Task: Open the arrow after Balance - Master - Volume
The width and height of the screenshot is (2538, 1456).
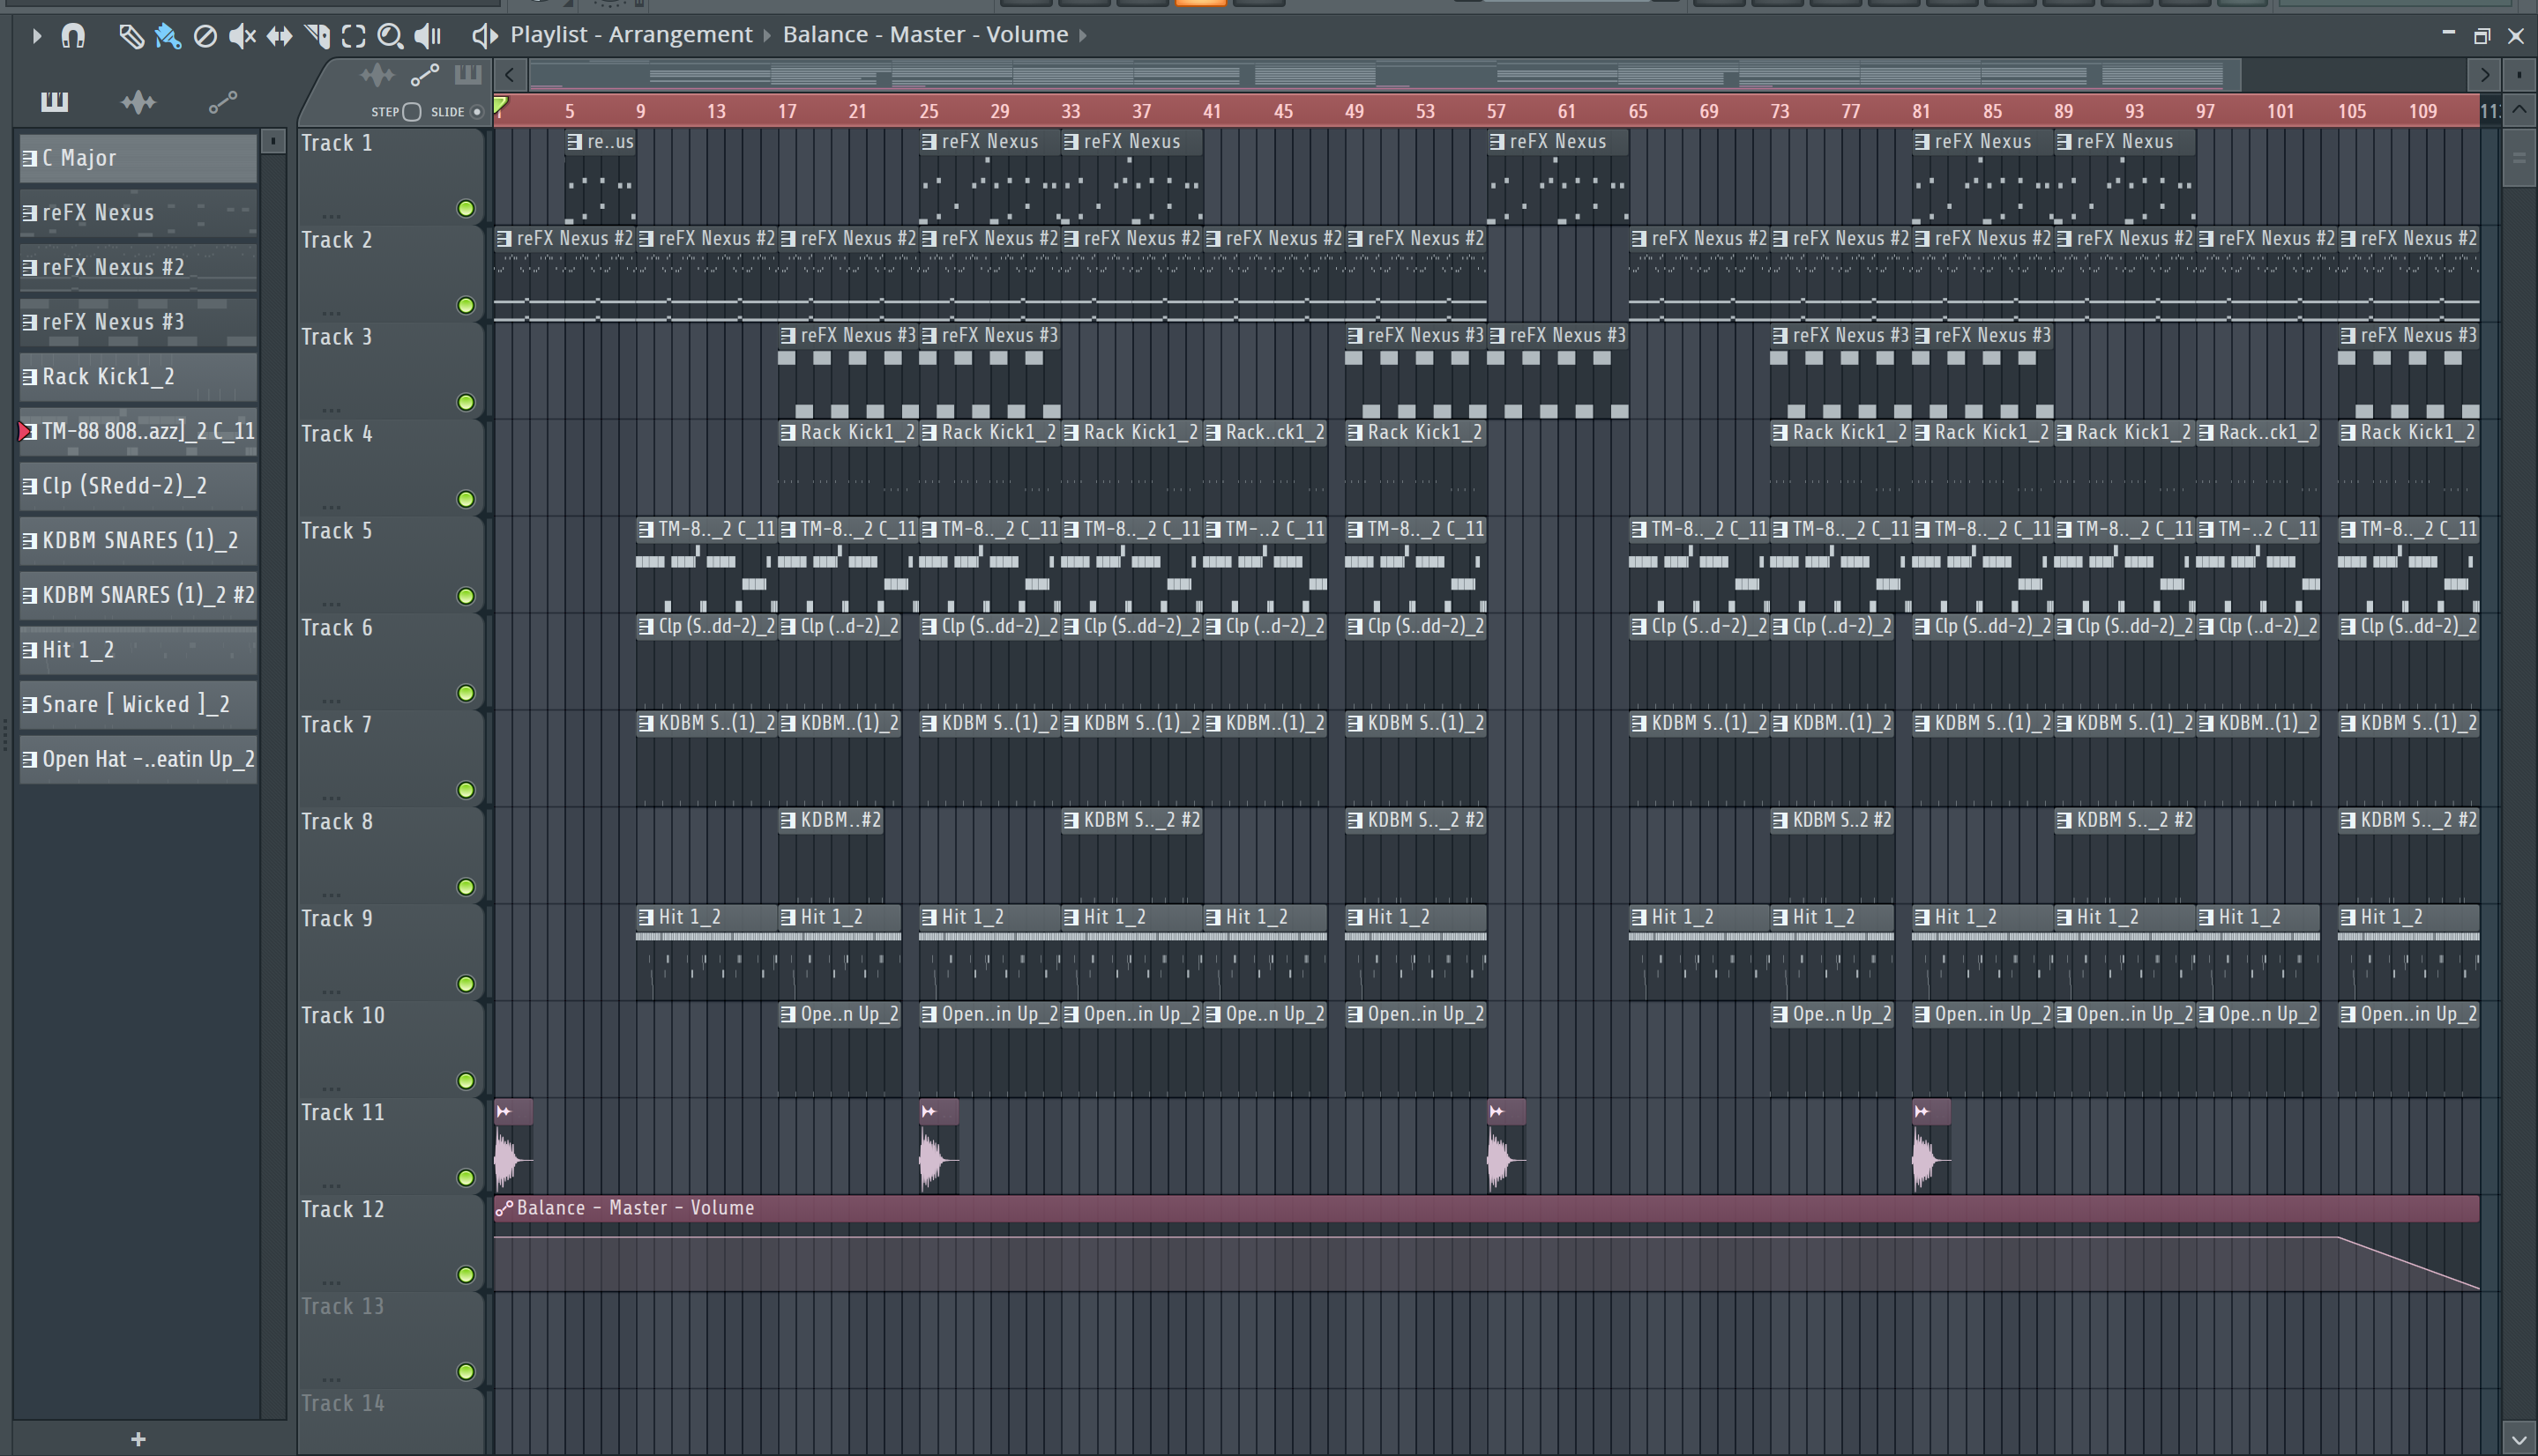Action: pyautogui.click(x=1082, y=36)
